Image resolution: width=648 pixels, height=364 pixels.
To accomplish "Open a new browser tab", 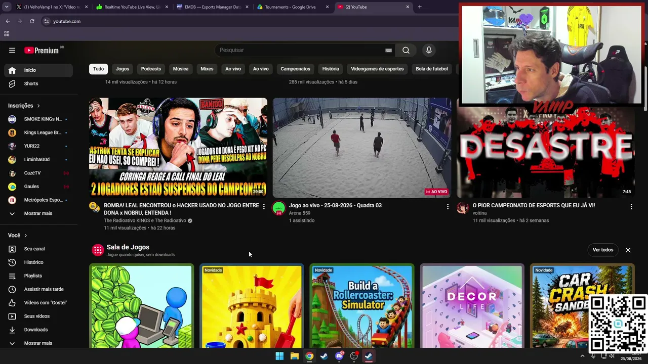I will click(x=420, y=7).
